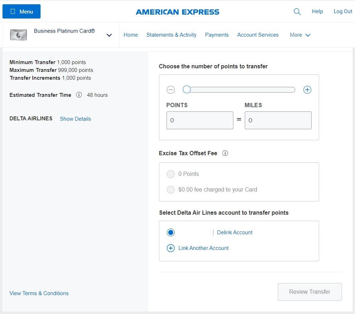The image size is (355, 314).
Task: Click the Business Platinum card thumbnail image
Action: pos(18,35)
